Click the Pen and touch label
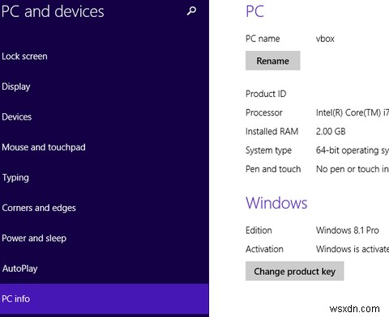 (273, 169)
